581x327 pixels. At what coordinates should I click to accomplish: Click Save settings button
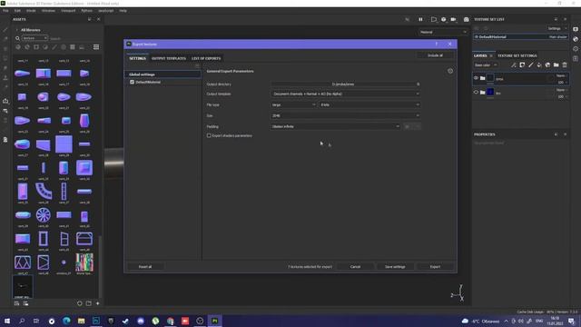point(395,266)
